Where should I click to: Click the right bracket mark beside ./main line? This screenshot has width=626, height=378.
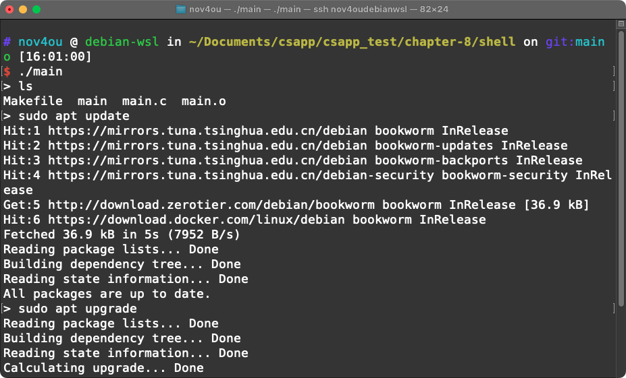pyautogui.click(x=613, y=71)
